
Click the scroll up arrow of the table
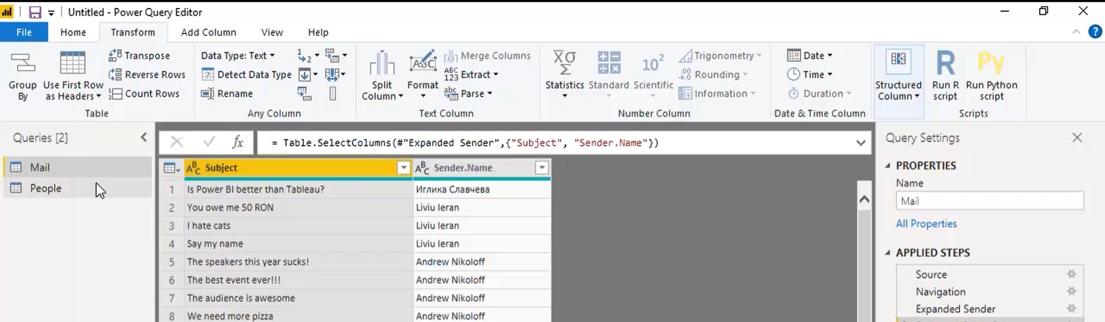[x=864, y=199]
